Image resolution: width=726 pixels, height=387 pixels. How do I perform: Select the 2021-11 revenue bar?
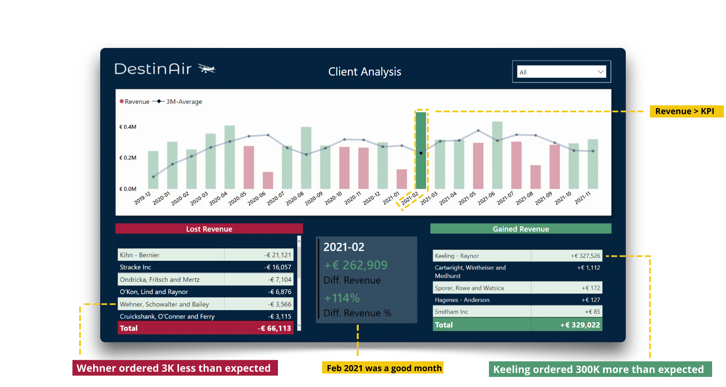593,164
